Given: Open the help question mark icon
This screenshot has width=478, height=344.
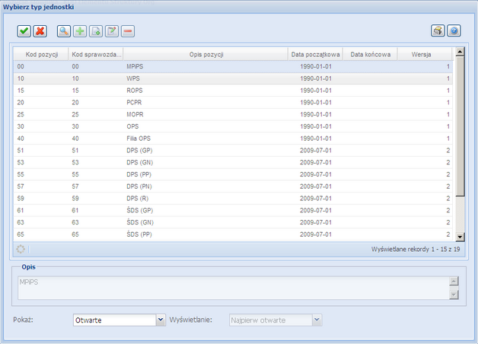Looking at the screenshot, I should click(454, 31).
